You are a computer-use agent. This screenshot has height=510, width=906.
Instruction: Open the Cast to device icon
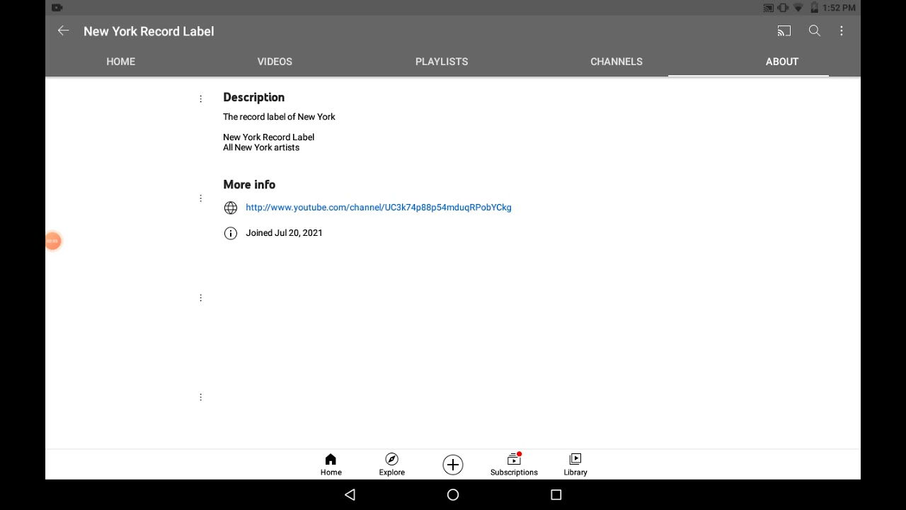coord(784,30)
